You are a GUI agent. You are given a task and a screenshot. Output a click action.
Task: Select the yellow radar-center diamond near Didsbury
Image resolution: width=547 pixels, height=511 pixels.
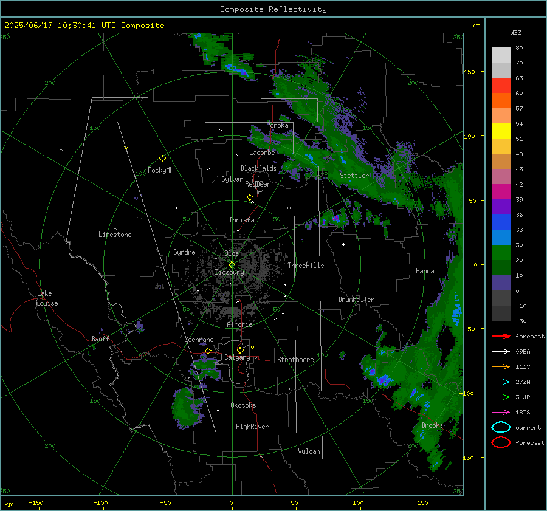[232, 265]
